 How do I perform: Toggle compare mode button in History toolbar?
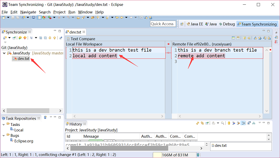(249, 123)
